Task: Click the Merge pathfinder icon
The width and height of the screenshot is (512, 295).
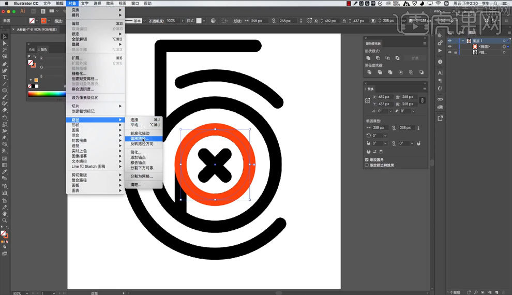Action: [390, 72]
